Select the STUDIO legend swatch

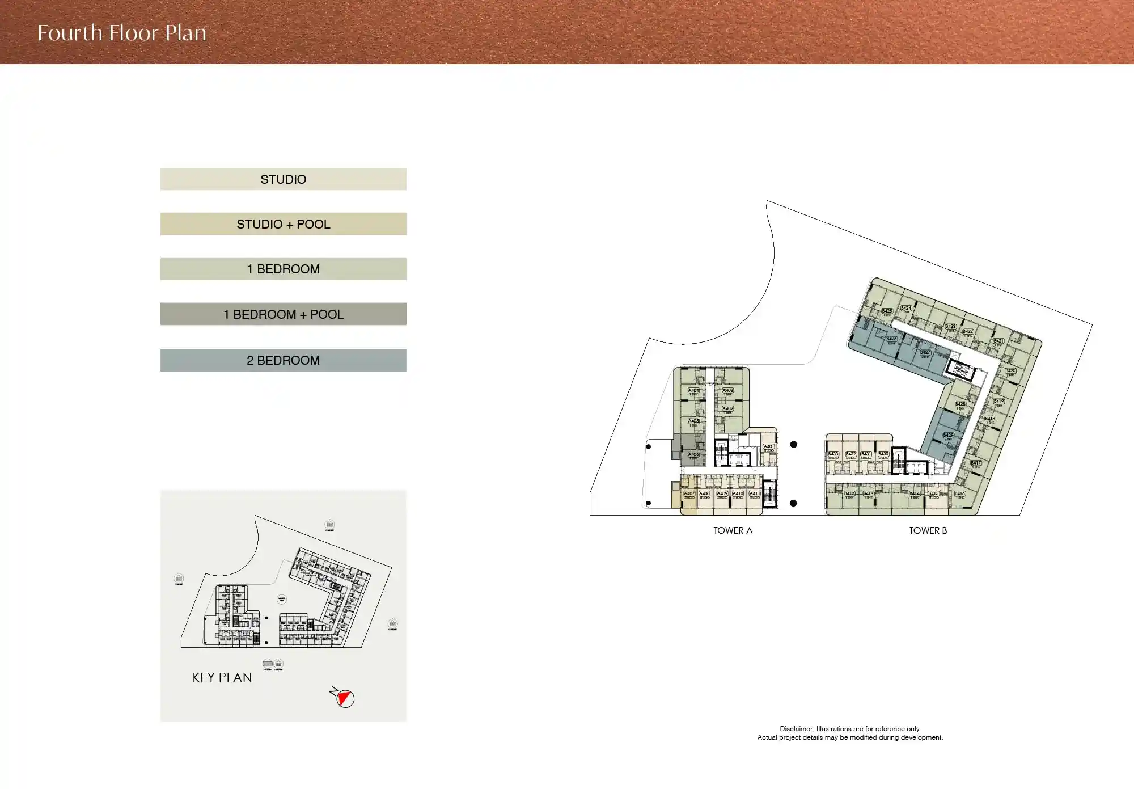pos(283,179)
